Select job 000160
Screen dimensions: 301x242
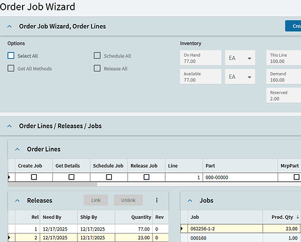pyautogui.click(x=225, y=238)
